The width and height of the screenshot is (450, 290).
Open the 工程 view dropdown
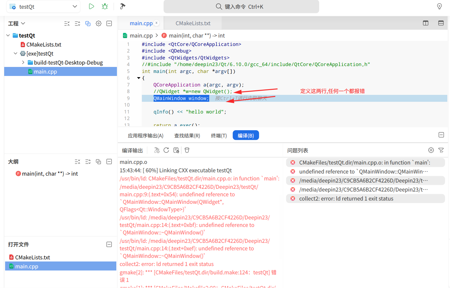[23, 23]
